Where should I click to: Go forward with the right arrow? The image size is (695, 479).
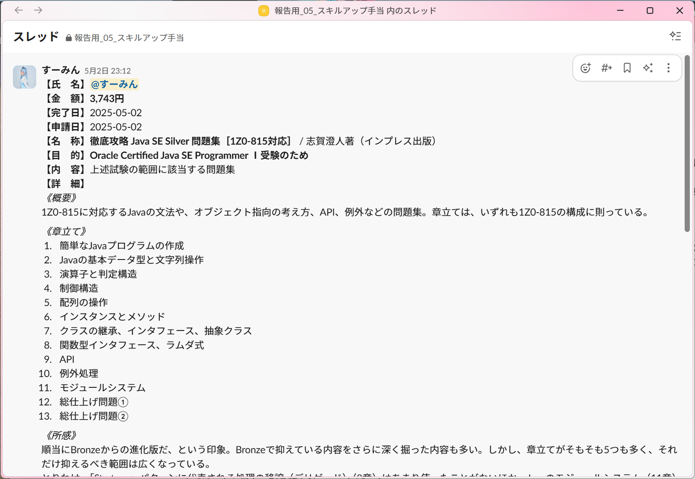pos(39,10)
